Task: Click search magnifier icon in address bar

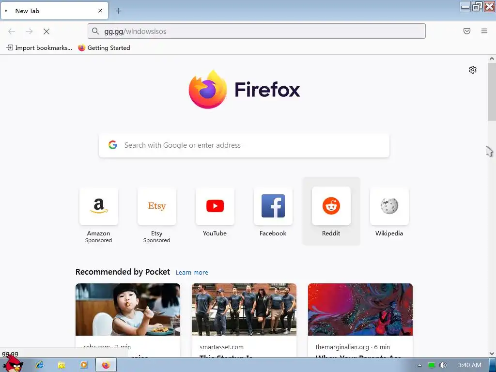Action: point(95,31)
